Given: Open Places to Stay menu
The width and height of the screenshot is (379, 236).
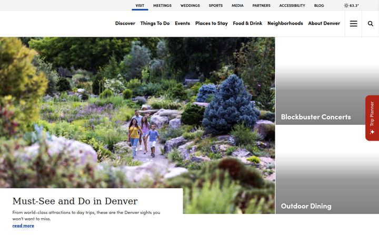Looking at the screenshot, I should pos(211,24).
